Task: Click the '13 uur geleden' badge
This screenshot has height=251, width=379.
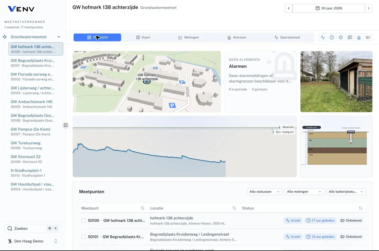Action: coord(320,237)
